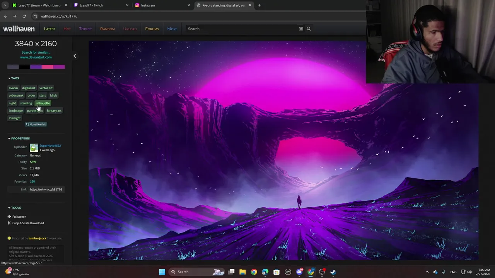Click the wallhaven search field
495x278 pixels.
pos(242,29)
